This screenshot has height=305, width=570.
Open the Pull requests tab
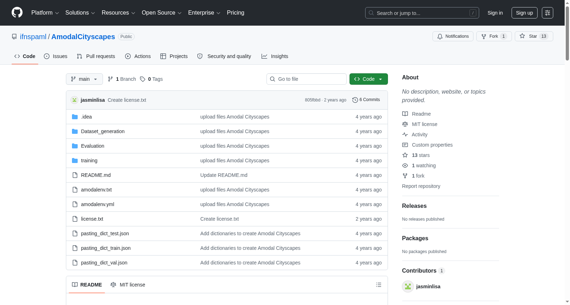[96, 56]
